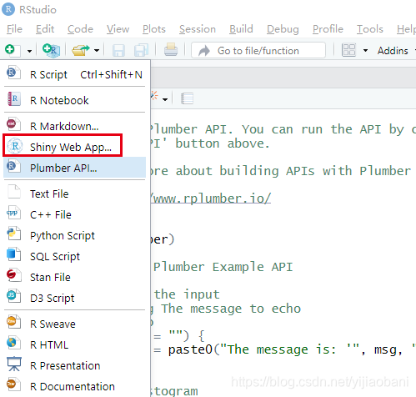
Task: Choose R HTML menu entry
Action: (74, 344)
